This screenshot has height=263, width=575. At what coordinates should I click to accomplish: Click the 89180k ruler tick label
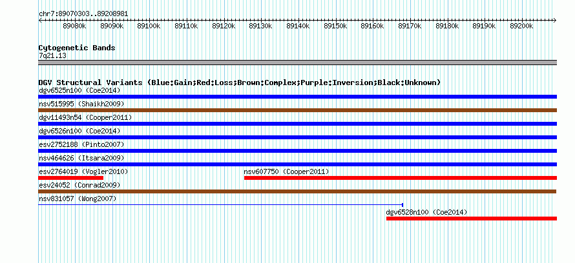[447, 26]
